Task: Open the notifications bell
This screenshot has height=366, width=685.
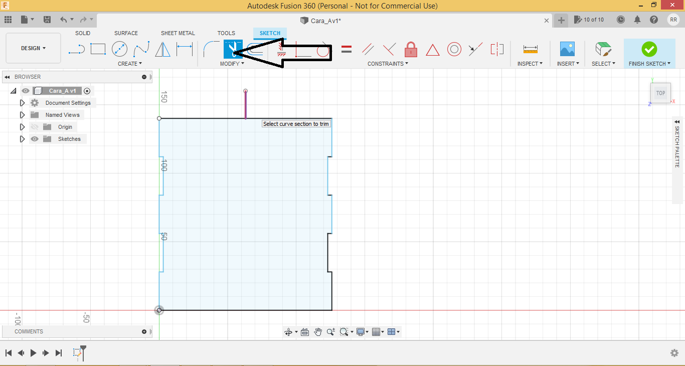Action: point(637,20)
